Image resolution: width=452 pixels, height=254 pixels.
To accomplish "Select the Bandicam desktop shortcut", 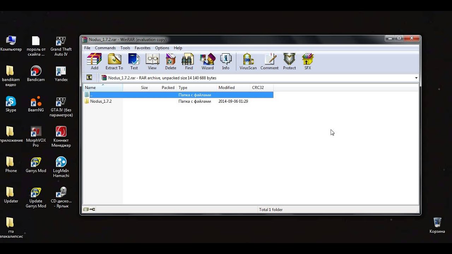I will click(x=36, y=73).
